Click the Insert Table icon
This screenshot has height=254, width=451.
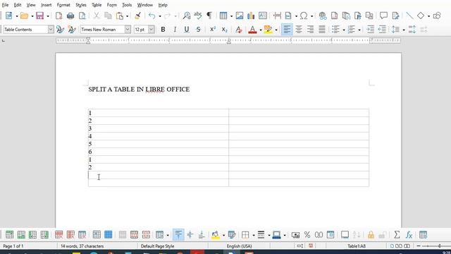point(223,16)
